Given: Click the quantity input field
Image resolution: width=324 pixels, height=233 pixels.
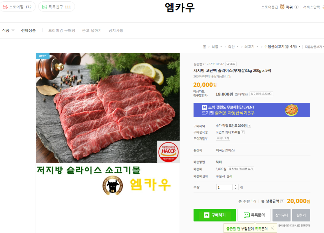Looking at the screenshot, I should [224, 187].
